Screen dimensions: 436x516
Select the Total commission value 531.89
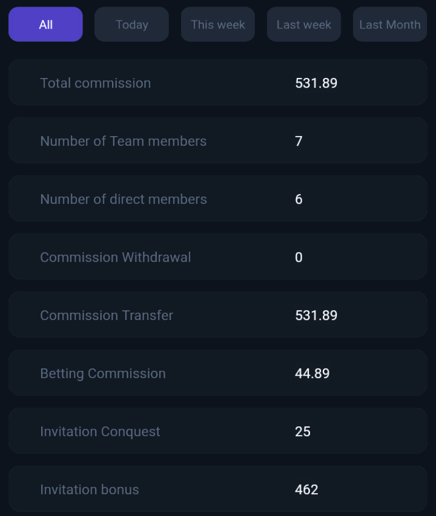[x=316, y=83]
